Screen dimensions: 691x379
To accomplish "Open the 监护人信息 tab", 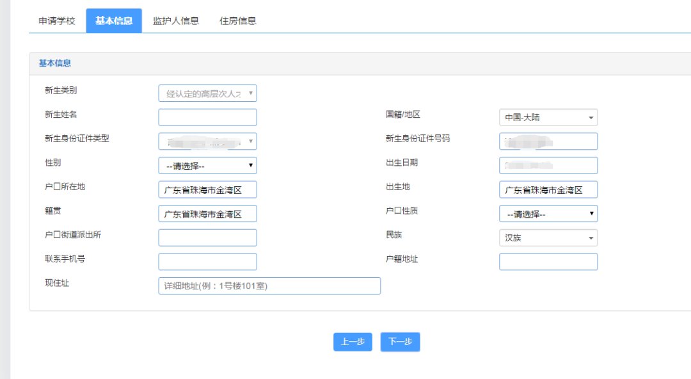I will tap(176, 20).
